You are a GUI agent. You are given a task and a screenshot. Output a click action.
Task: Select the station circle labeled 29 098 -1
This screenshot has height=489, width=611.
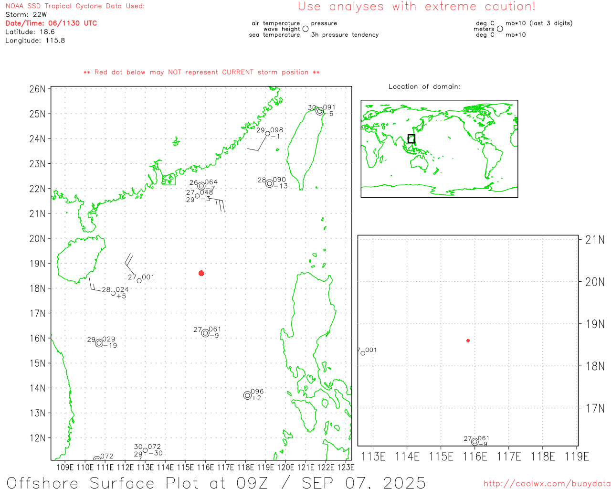[267, 134]
